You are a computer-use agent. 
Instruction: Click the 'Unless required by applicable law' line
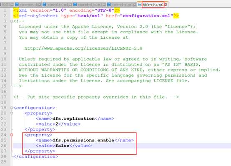[113, 59]
